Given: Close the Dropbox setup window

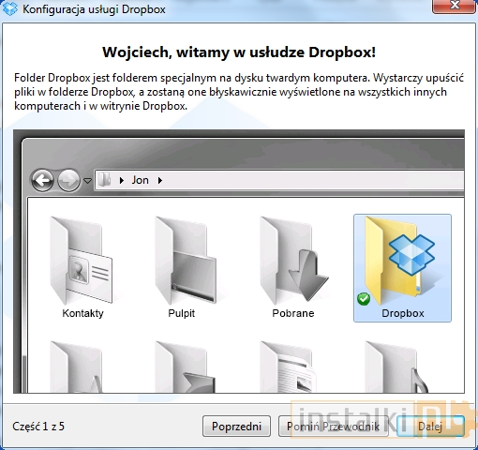Looking at the screenshot, I should click(x=455, y=6).
